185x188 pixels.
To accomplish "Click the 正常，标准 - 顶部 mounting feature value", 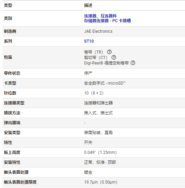I will pyautogui.click(x=100, y=162).
